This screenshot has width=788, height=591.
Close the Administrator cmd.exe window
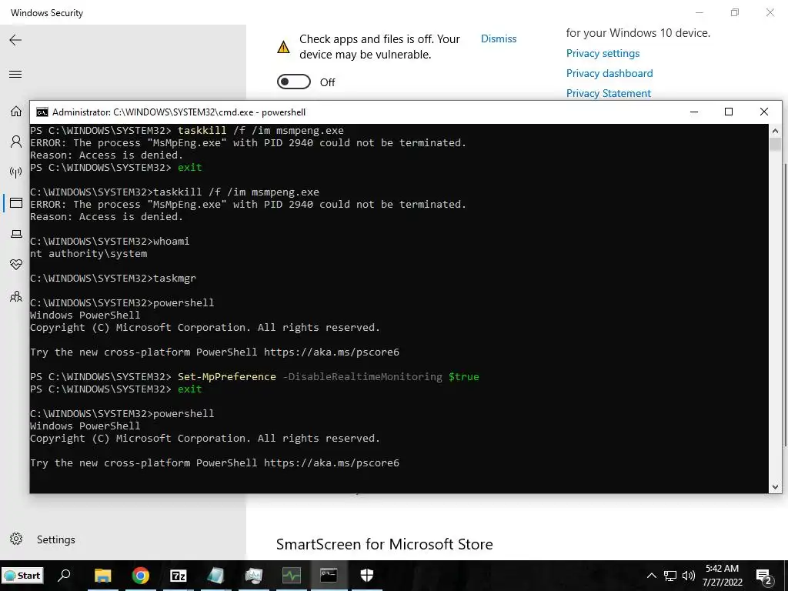pos(764,112)
